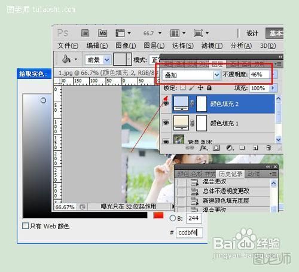
Task: Open the zoom level 66.7 dropdown
Action: pyautogui.click(x=160, y=33)
